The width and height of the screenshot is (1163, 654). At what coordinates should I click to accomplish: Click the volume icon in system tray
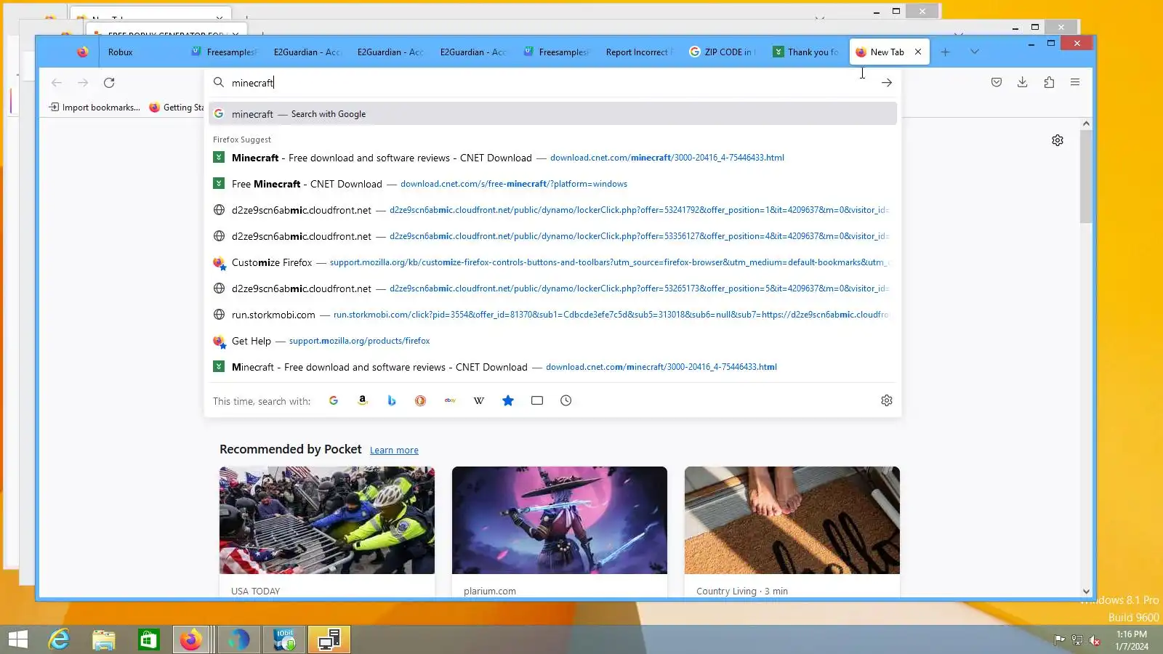[x=1095, y=640]
